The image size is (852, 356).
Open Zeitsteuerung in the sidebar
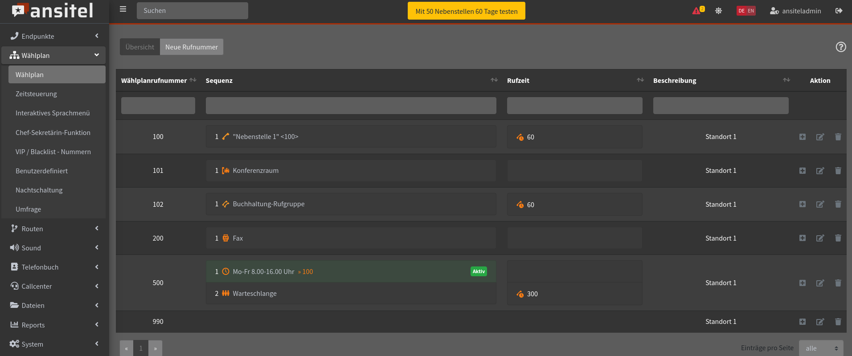(36, 94)
